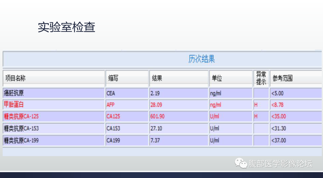Viewport: 323px width, 178px height.
Task: Click the 异常提示 column header
Action: click(261, 78)
